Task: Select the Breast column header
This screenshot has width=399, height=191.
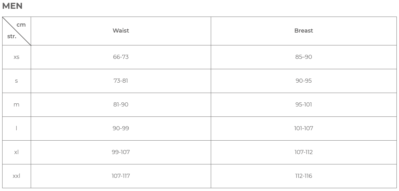Action: tap(303, 31)
